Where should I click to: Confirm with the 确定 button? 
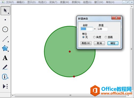113,43
